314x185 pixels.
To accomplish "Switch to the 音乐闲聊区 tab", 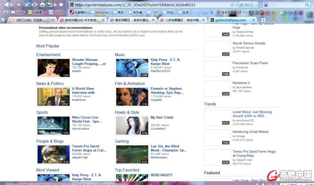I will [x=132, y=20].
